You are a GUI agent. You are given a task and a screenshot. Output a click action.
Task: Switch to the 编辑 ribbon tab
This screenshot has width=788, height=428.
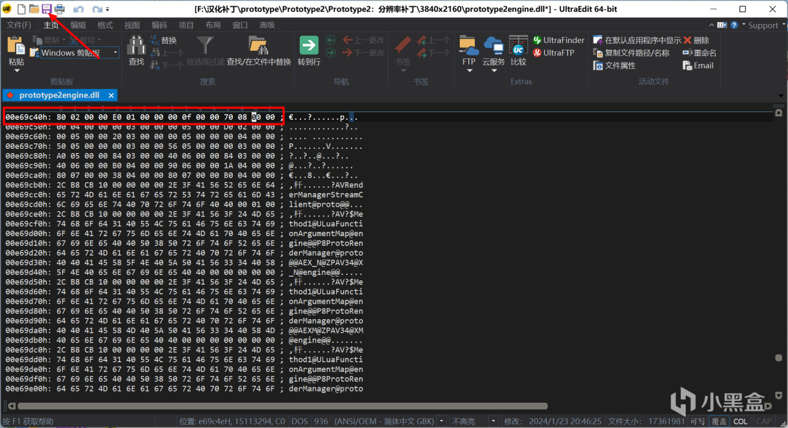pyautogui.click(x=78, y=25)
